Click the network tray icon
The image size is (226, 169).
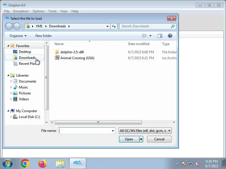pyautogui.click(x=191, y=164)
